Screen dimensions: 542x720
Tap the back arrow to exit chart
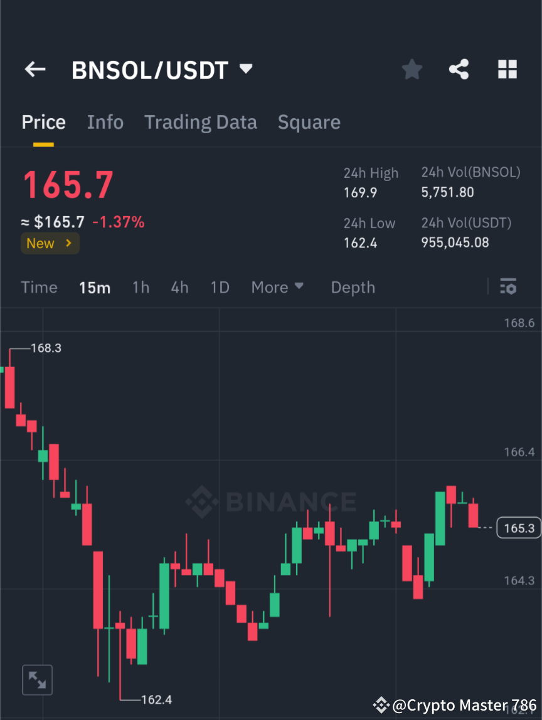click(35, 69)
